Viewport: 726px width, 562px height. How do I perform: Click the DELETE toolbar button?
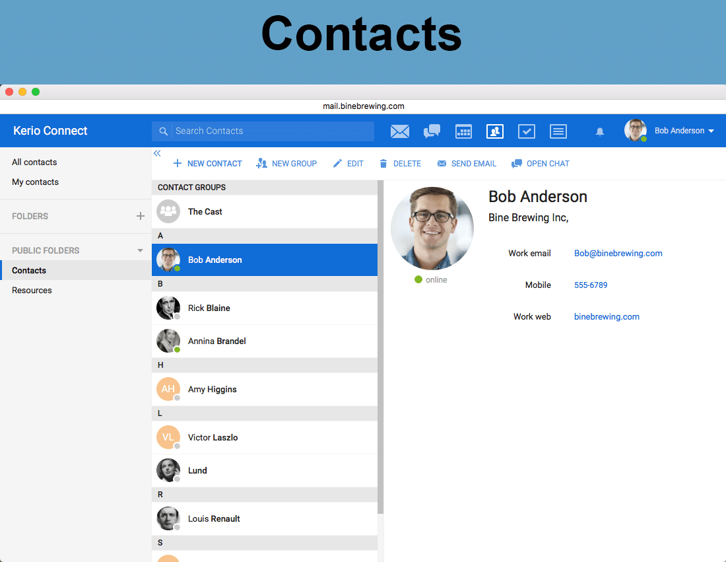[400, 164]
